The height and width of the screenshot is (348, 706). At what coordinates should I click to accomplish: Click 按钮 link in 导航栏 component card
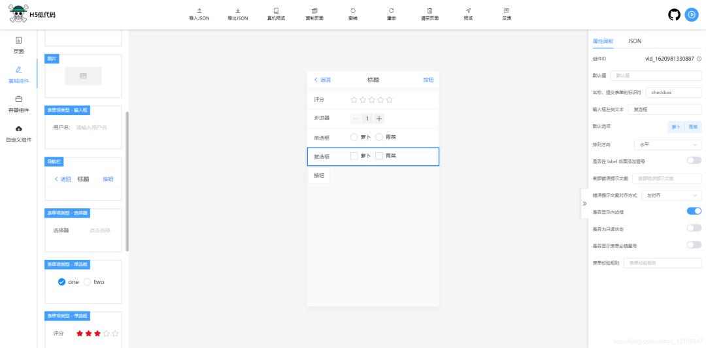108,179
